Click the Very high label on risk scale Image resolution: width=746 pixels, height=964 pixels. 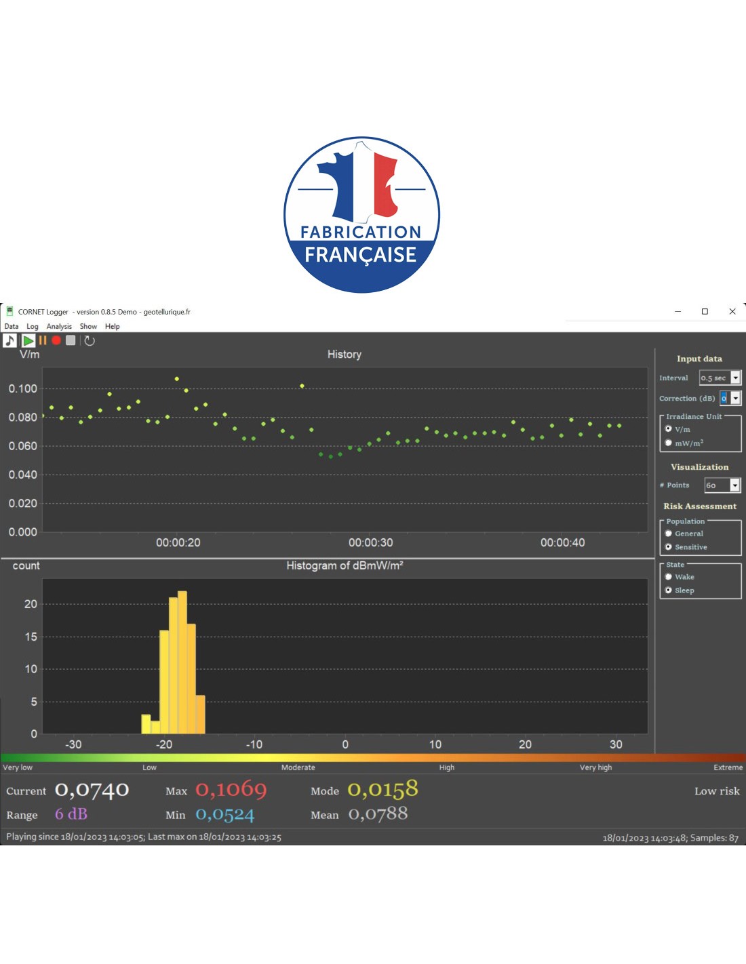[x=596, y=767]
